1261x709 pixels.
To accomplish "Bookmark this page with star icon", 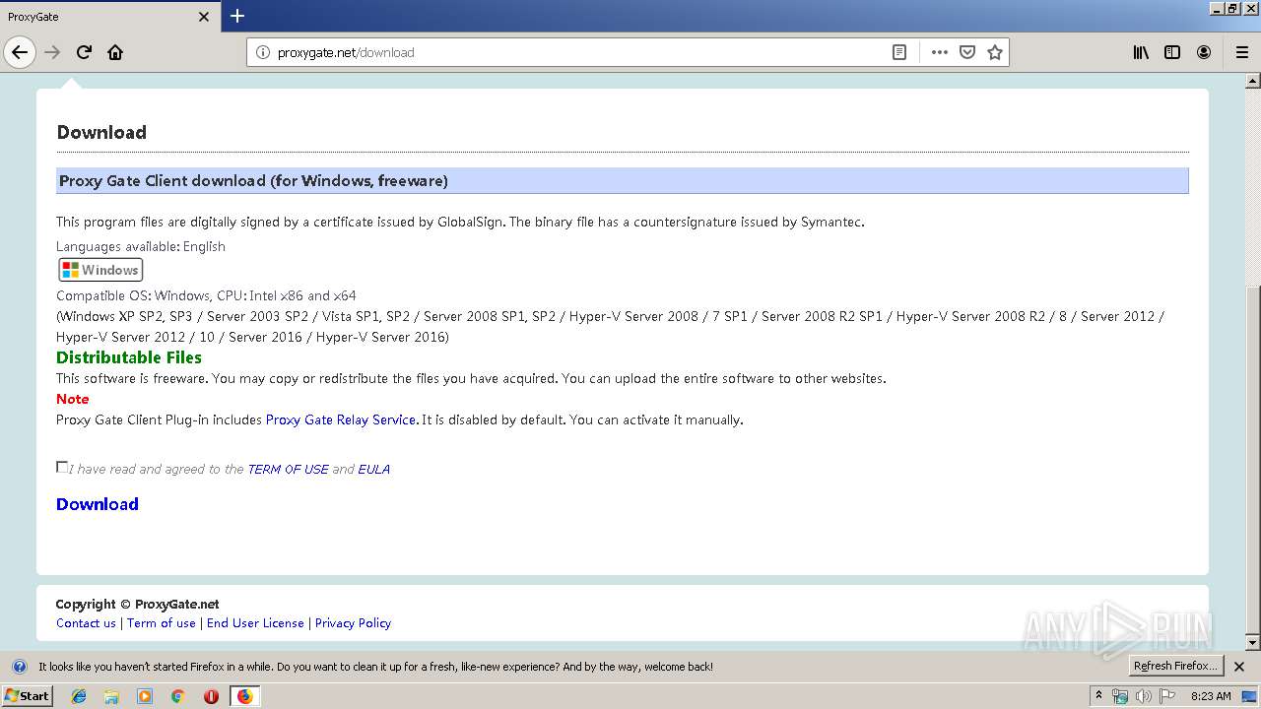I will [995, 52].
